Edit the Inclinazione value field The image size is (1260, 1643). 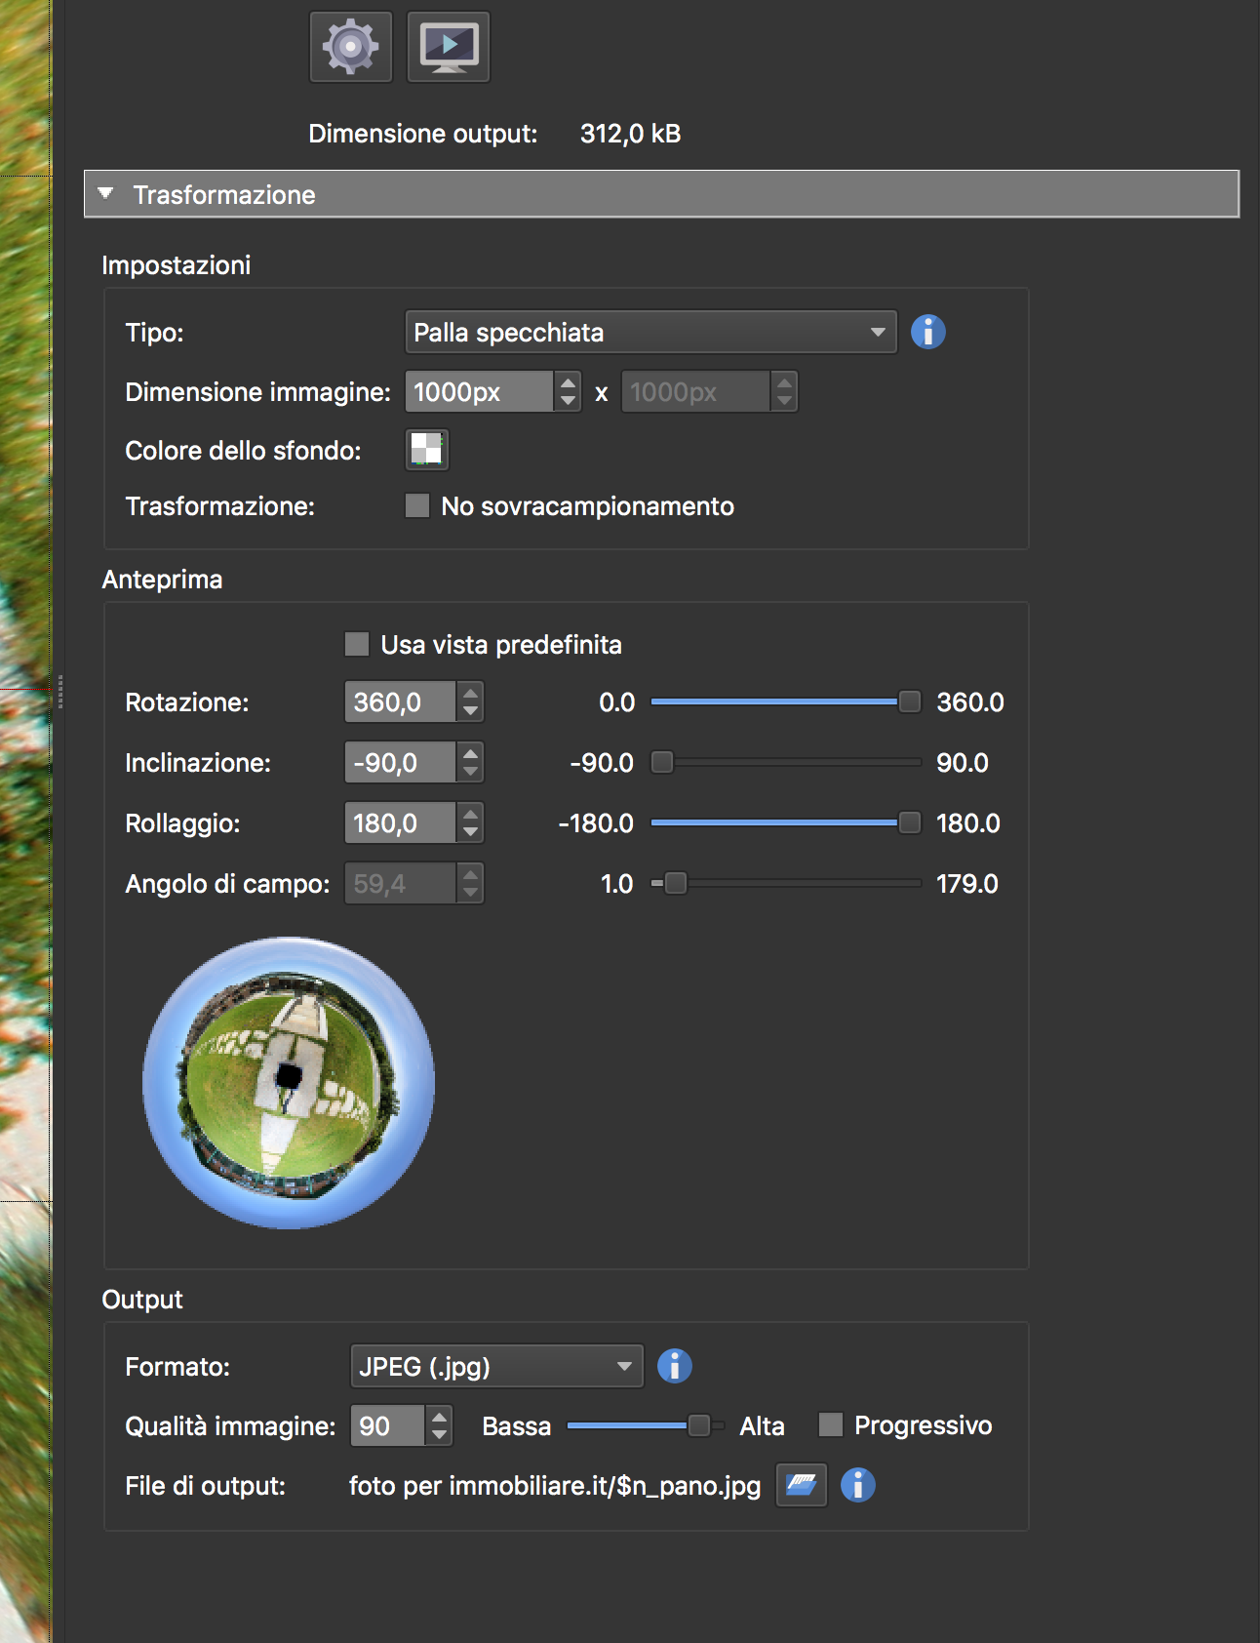400,762
